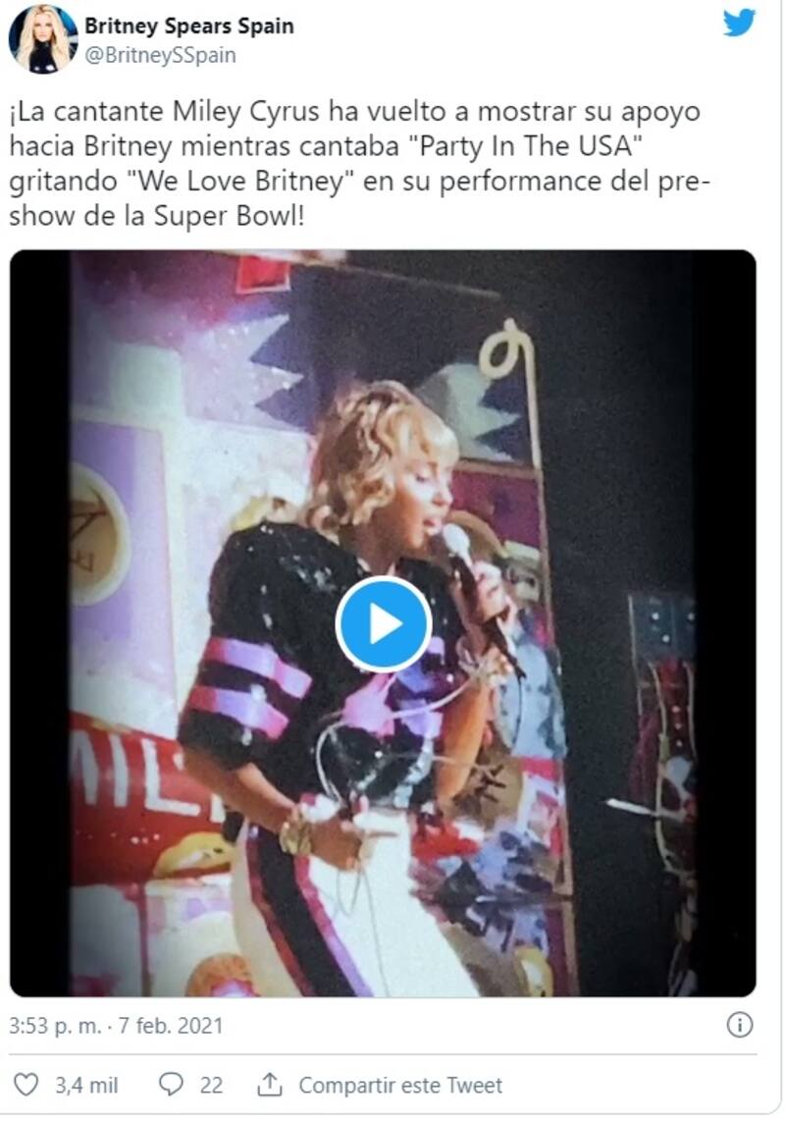Like the tweet with the heart icon
This screenshot has width=785, height=1122.
click(x=26, y=1085)
